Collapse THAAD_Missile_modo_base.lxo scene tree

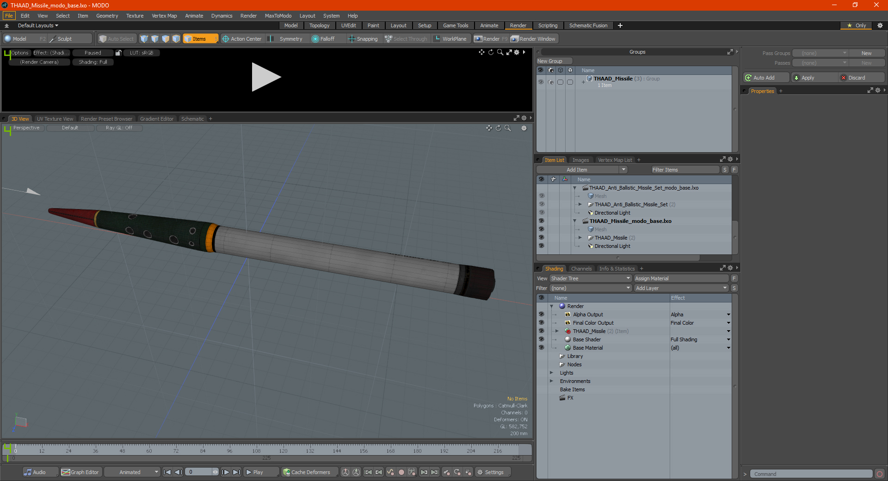[575, 221]
